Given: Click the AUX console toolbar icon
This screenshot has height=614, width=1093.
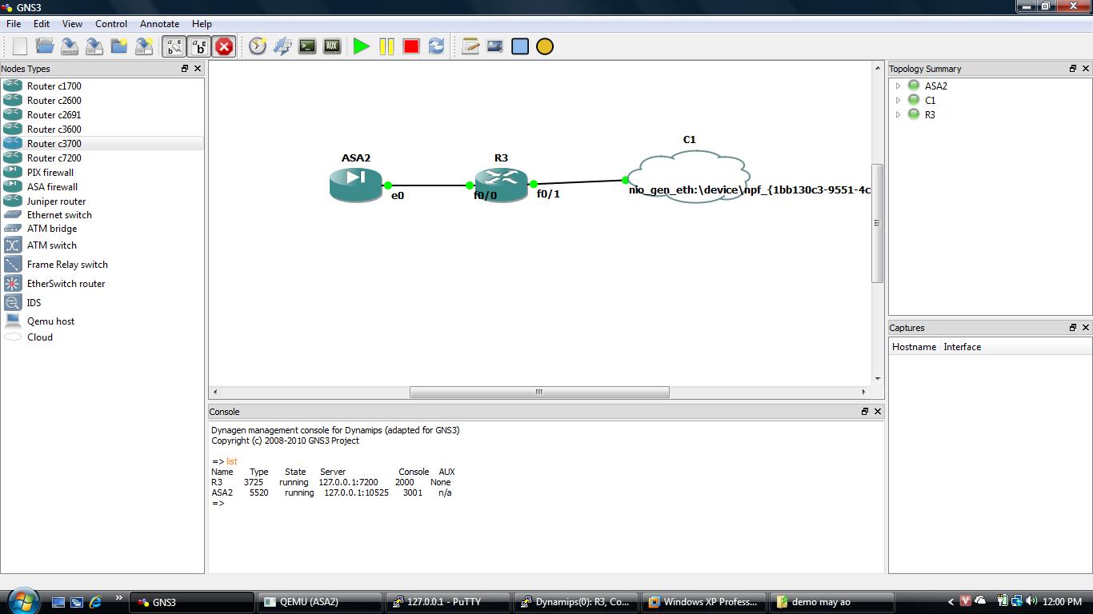Looking at the screenshot, I should click(x=332, y=46).
